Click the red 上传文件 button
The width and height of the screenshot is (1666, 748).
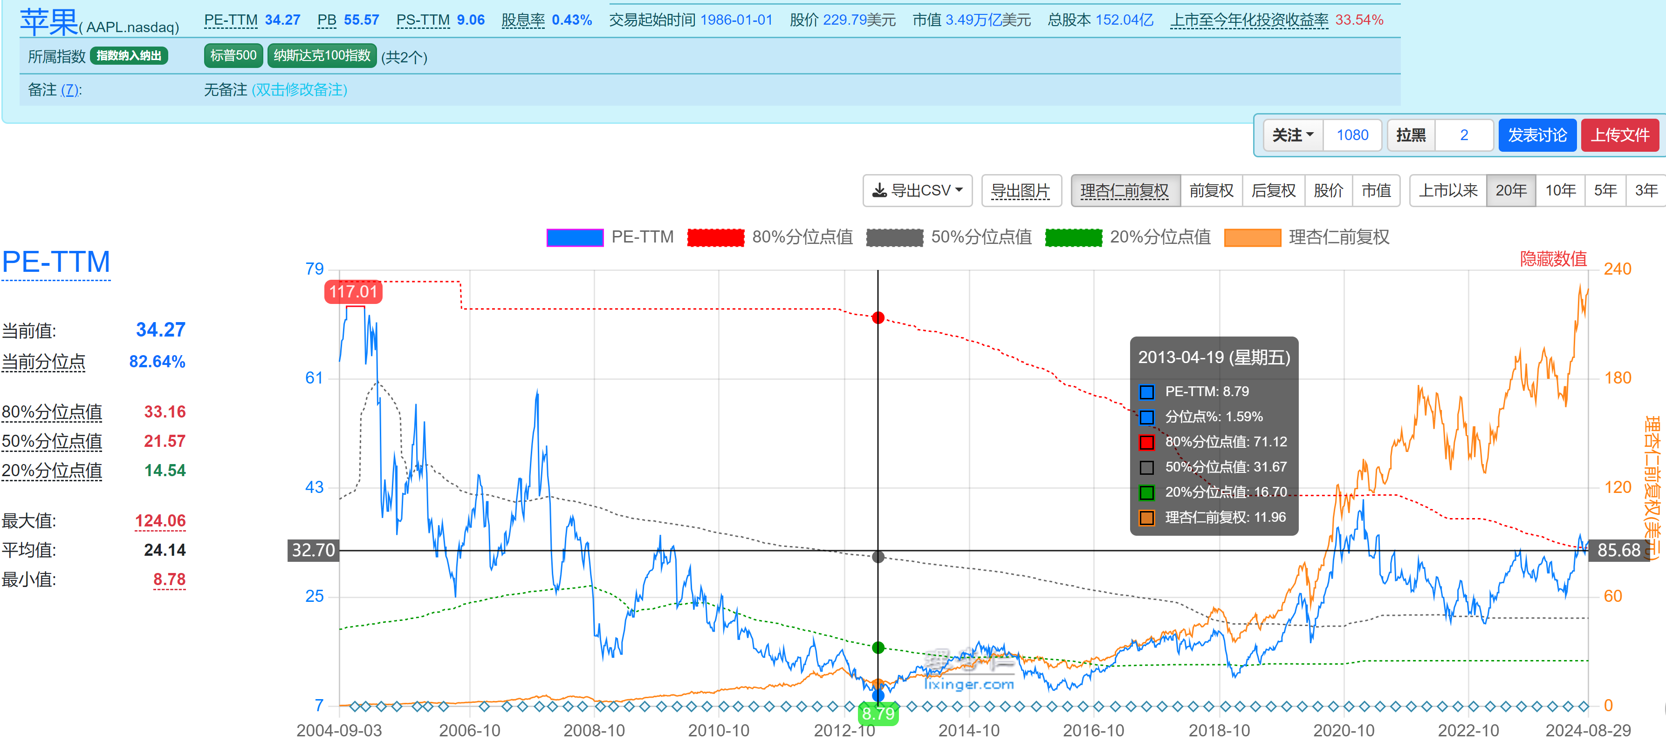(x=1619, y=135)
